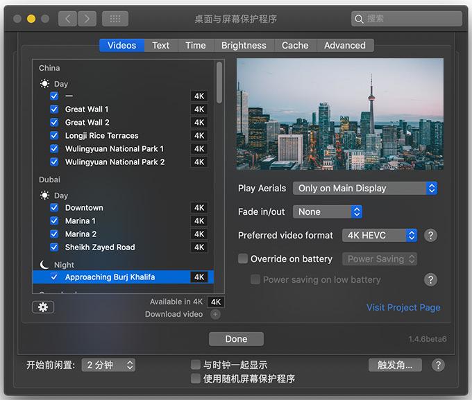
Task: Open Play Aerials display dropdown
Action: [365, 189]
